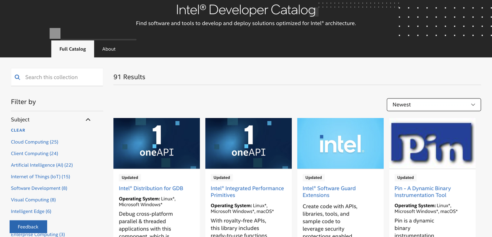
Task: Click the Intel logo thumbnail
Action: tap(340, 143)
